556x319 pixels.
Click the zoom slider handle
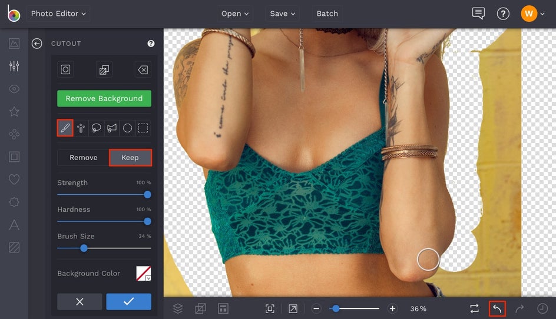click(336, 309)
